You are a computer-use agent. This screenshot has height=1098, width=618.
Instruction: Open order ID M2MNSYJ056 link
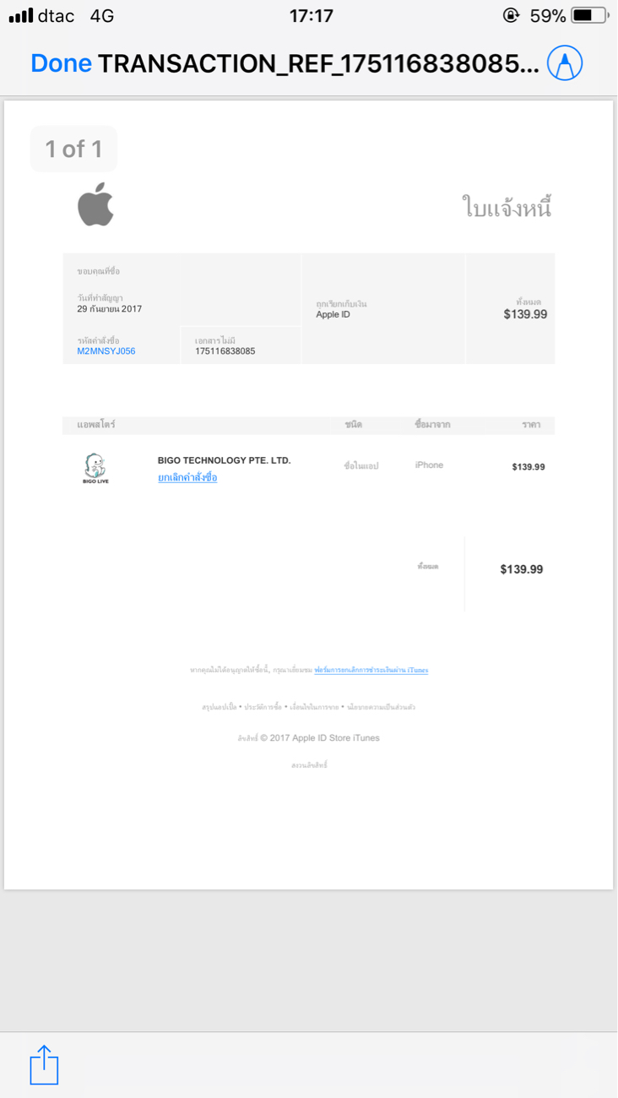[106, 351]
